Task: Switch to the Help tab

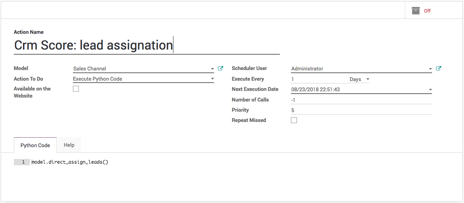Action: tap(69, 145)
